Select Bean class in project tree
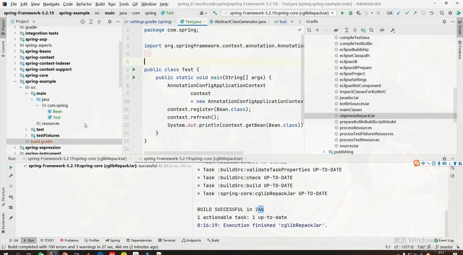The height and width of the screenshot is (255, 463). click(x=57, y=112)
